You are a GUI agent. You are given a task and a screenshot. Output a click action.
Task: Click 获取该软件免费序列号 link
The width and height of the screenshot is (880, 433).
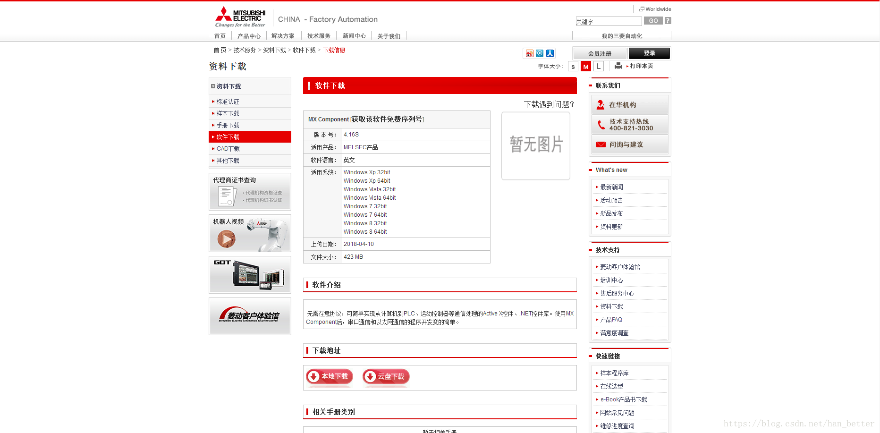[387, 119]
